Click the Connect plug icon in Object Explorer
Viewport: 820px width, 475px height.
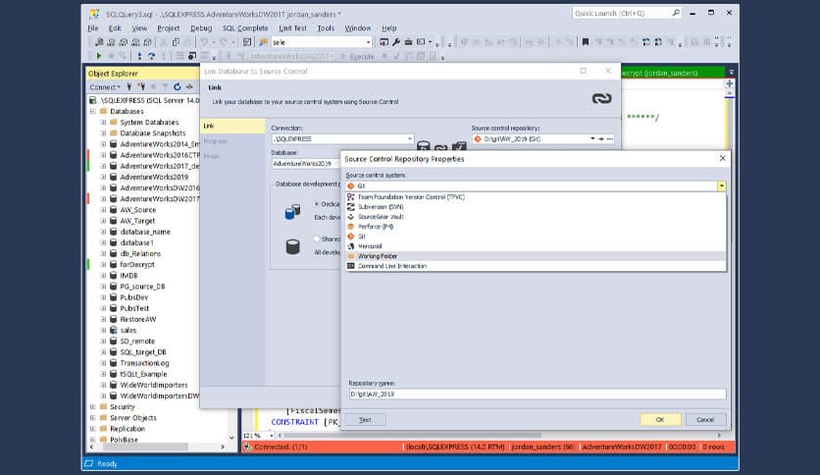(129, 86)
